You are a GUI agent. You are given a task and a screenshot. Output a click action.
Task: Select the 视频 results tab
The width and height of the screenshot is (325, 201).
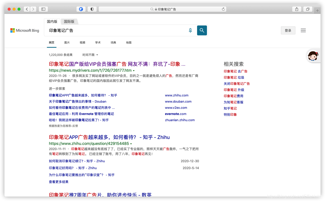pos(83,43)
